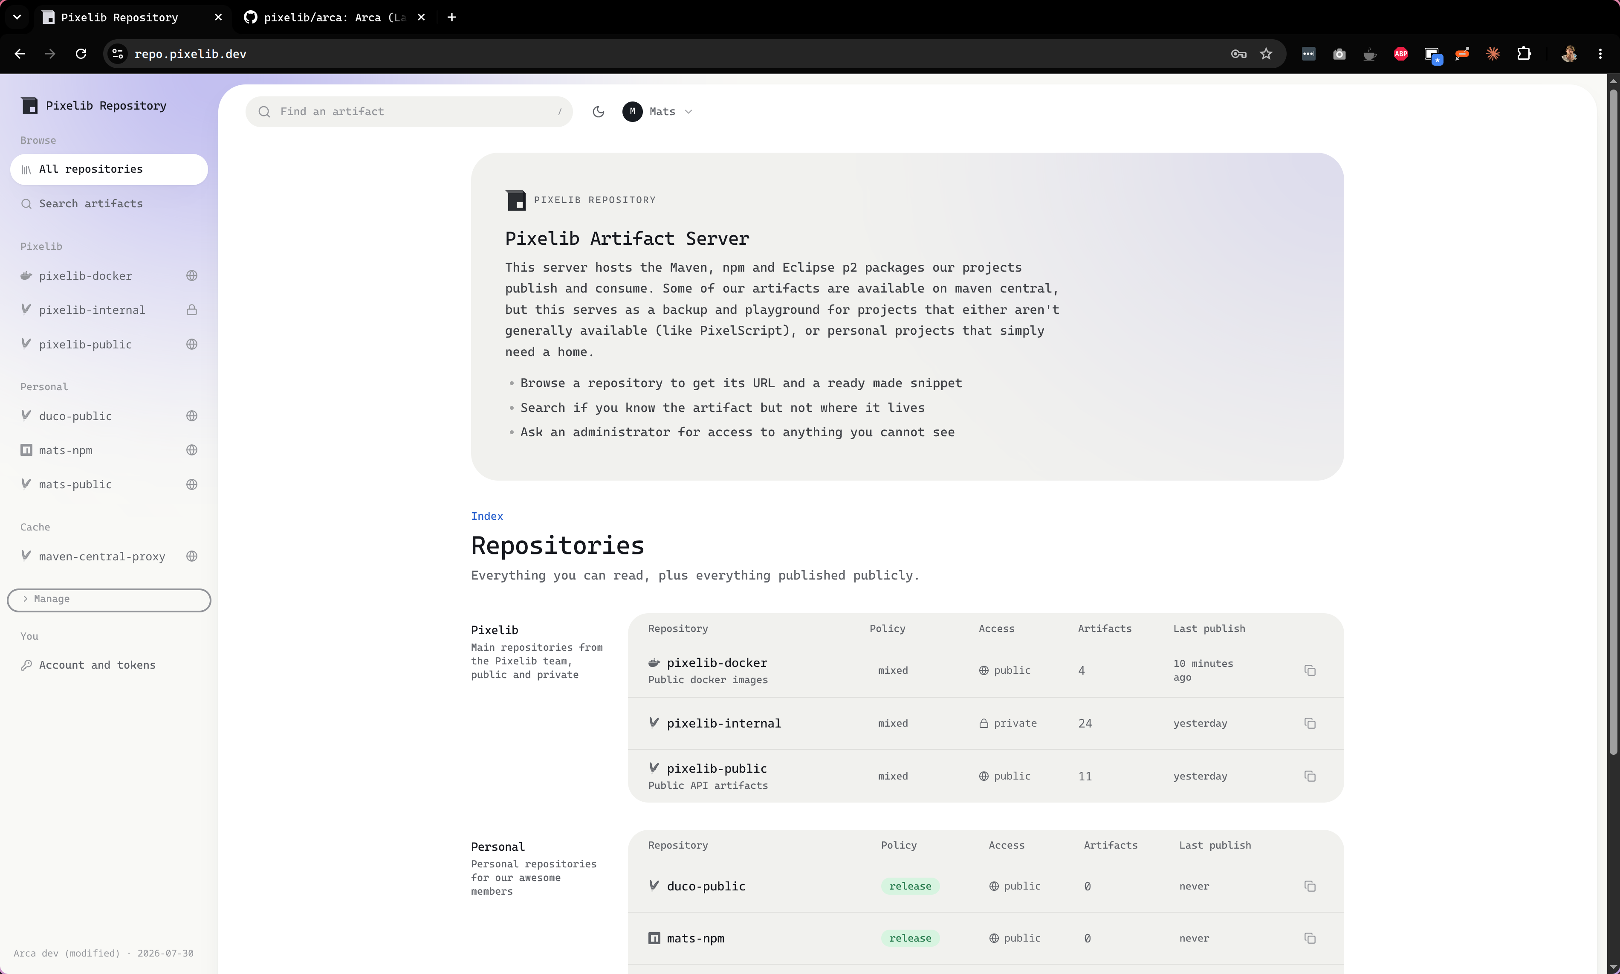Open pixelib-internal repository from table
This screenshot has height=974, width=1620.
point(724,723)
